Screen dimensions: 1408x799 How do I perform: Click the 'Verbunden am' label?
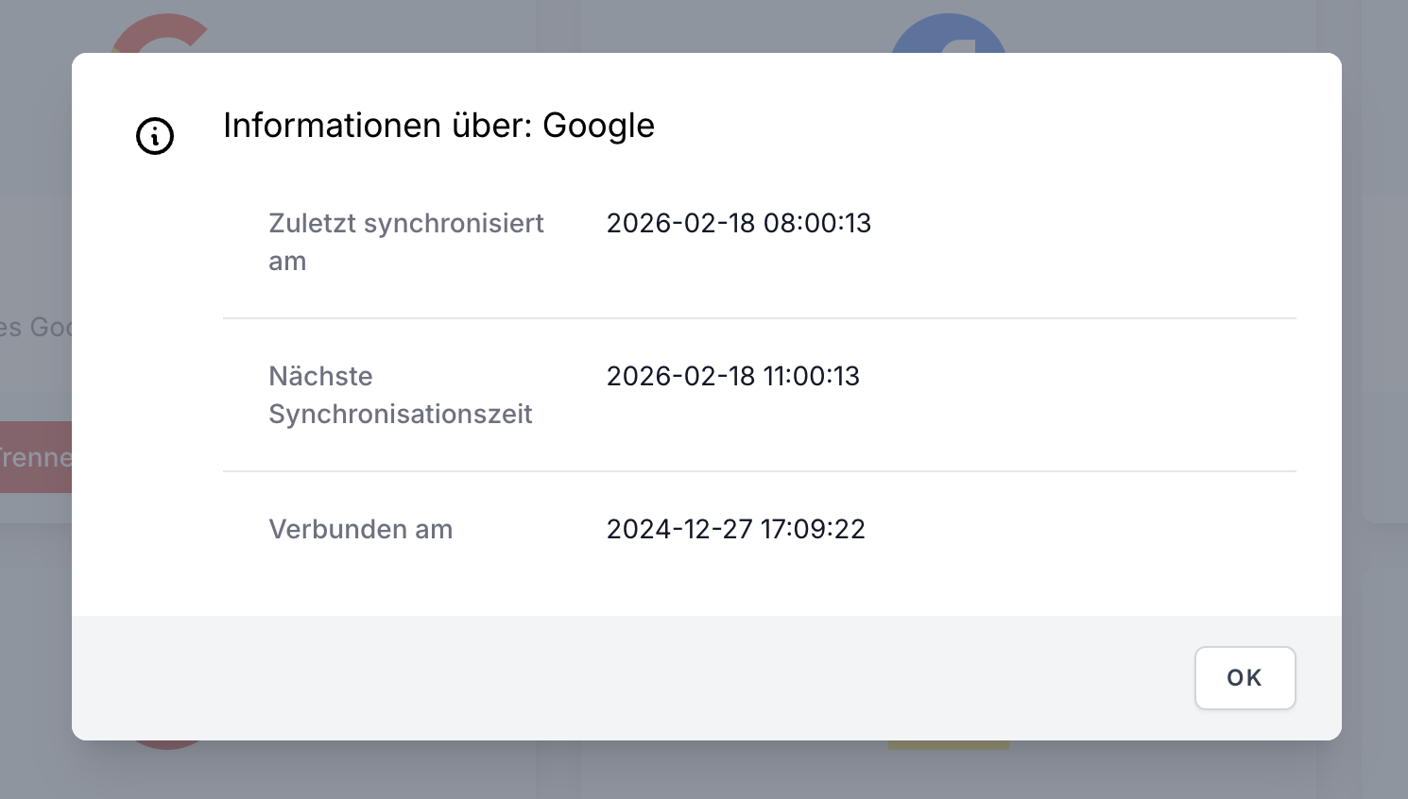click(x=360, y=529)
